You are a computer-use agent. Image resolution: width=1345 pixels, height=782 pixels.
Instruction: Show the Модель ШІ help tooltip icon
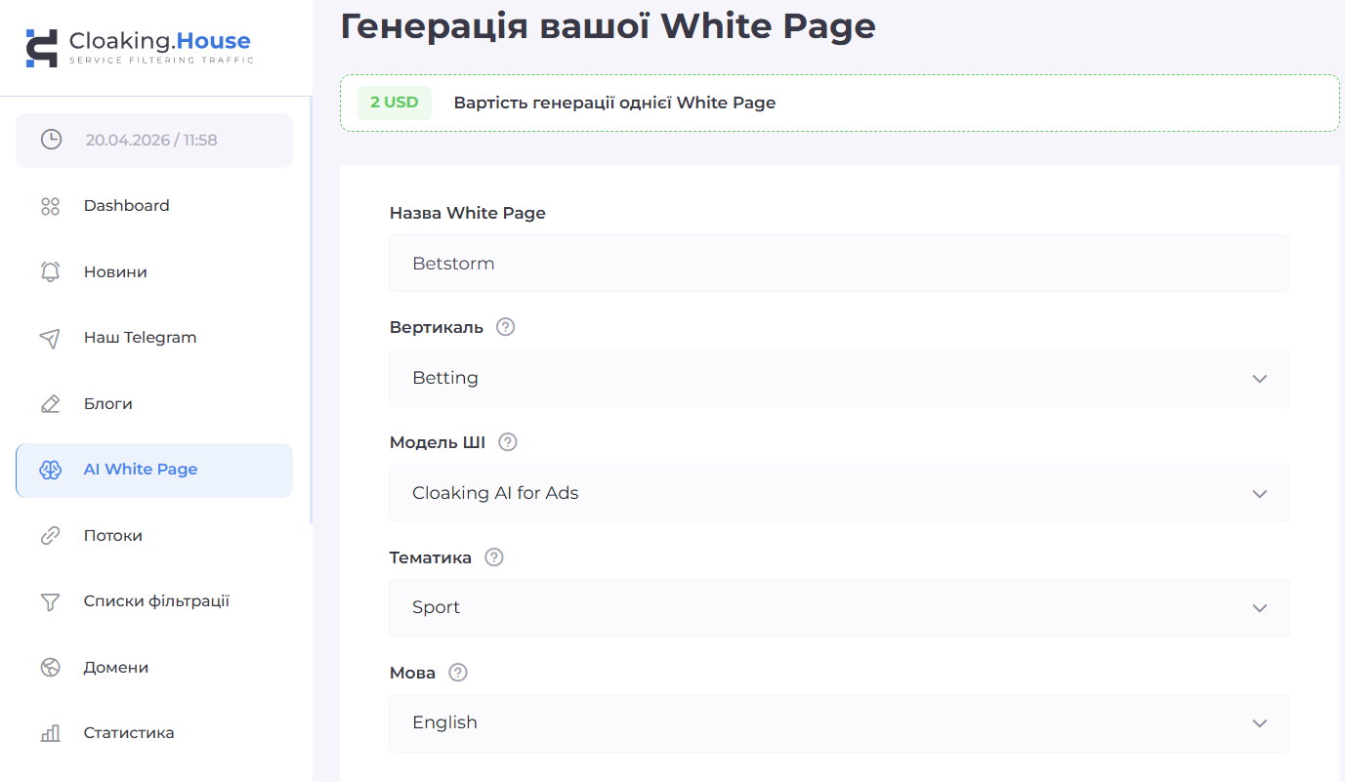pyautogui.click(x=507, y=442)
